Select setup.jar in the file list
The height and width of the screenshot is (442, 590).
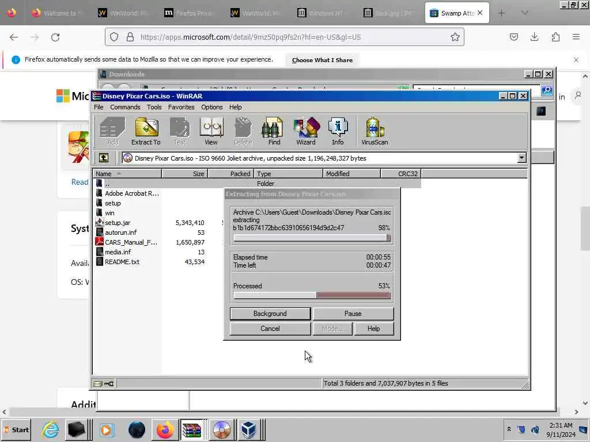pos(118,223)
